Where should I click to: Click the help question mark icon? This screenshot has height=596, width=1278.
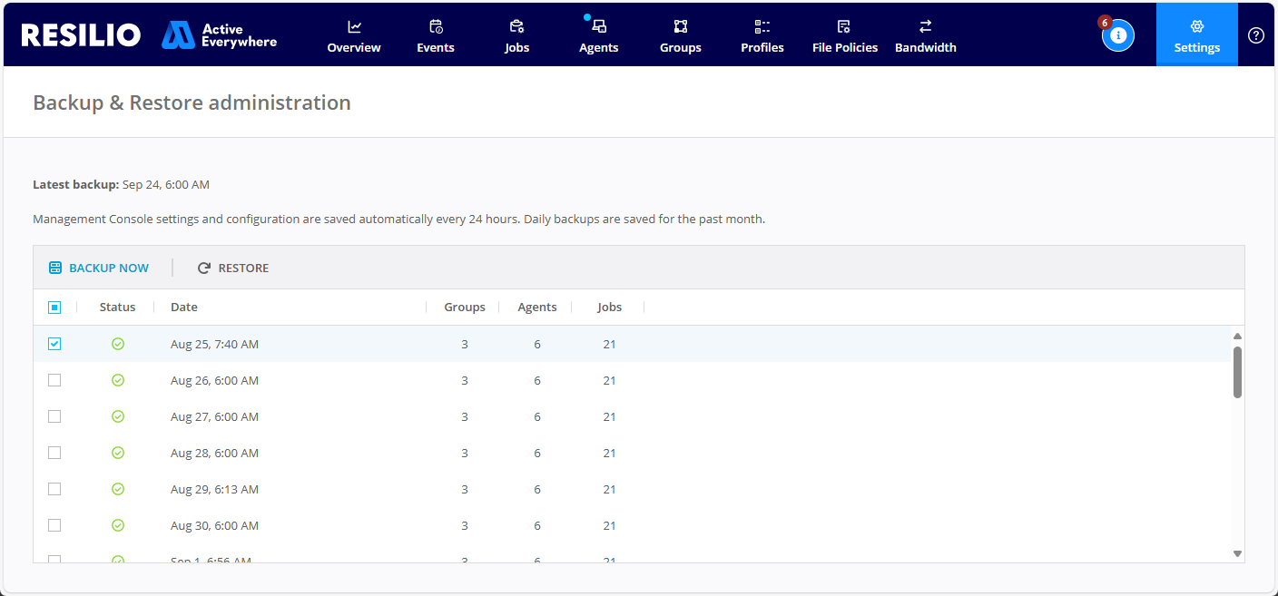click(x=1256, y=35)
